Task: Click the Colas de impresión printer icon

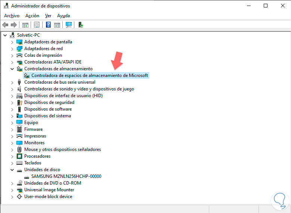Action: click(x=19, y=55)
